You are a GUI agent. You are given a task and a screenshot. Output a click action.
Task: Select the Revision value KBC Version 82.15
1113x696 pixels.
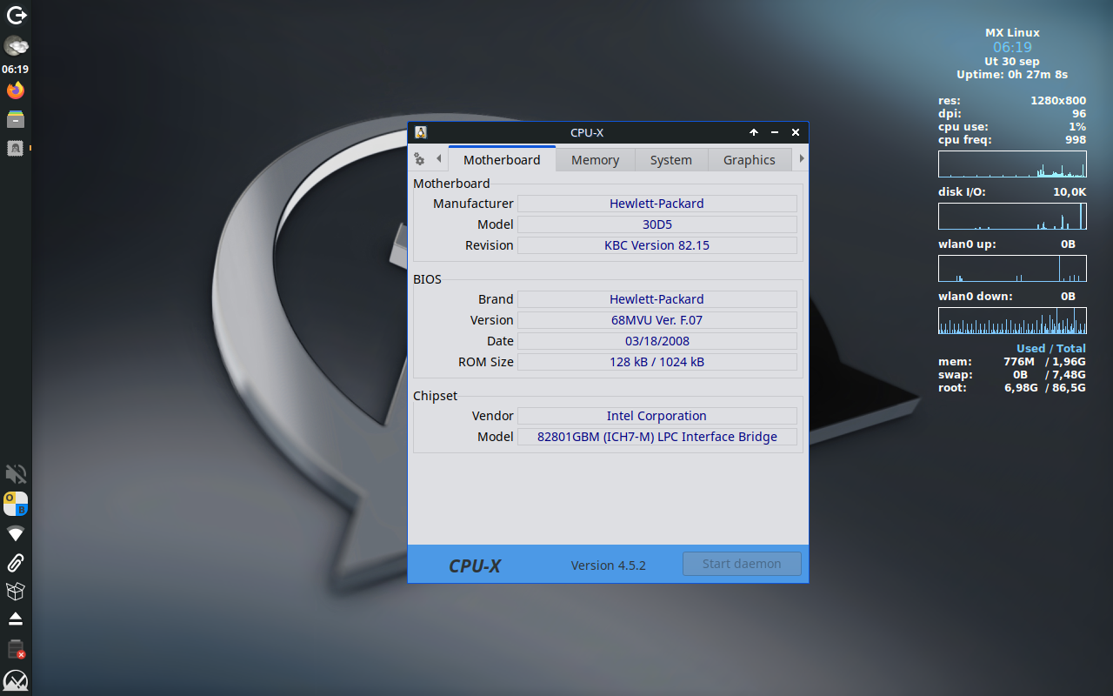coord(657,245)
